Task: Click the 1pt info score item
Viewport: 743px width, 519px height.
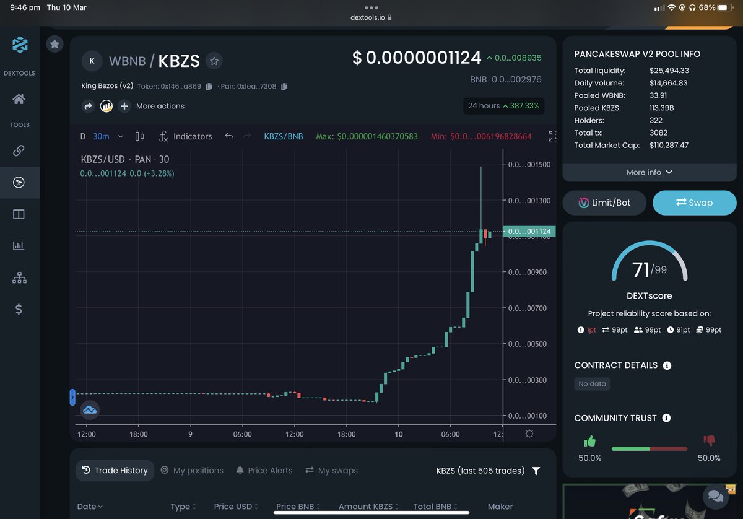Action: (586, 330)
